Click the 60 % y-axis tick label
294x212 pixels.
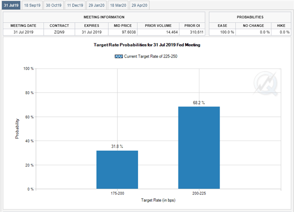29,117
